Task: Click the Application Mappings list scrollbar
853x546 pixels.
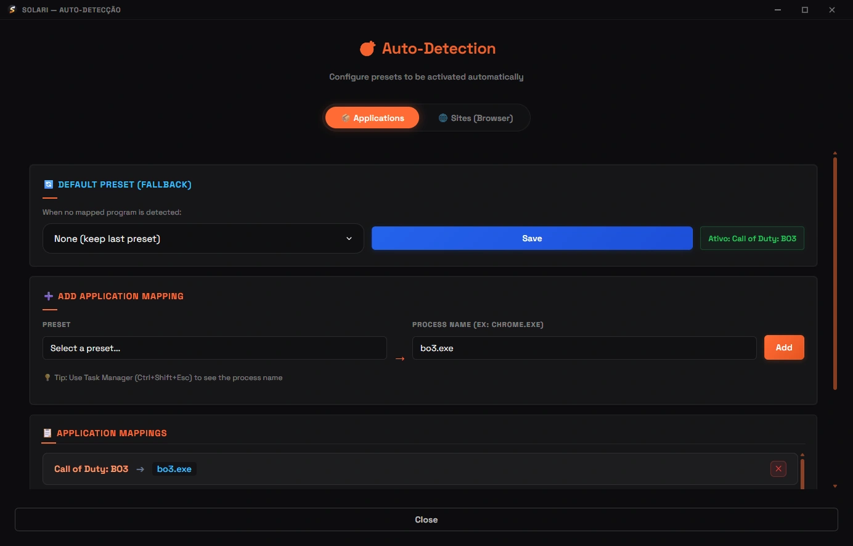Action: [x=802, y=473]
